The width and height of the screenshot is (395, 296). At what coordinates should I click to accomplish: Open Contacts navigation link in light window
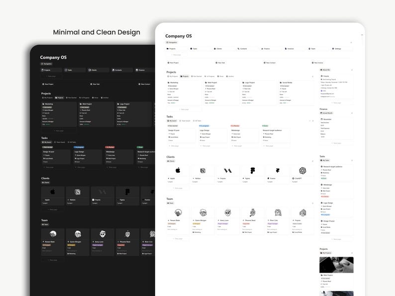(x=248, y=49)
